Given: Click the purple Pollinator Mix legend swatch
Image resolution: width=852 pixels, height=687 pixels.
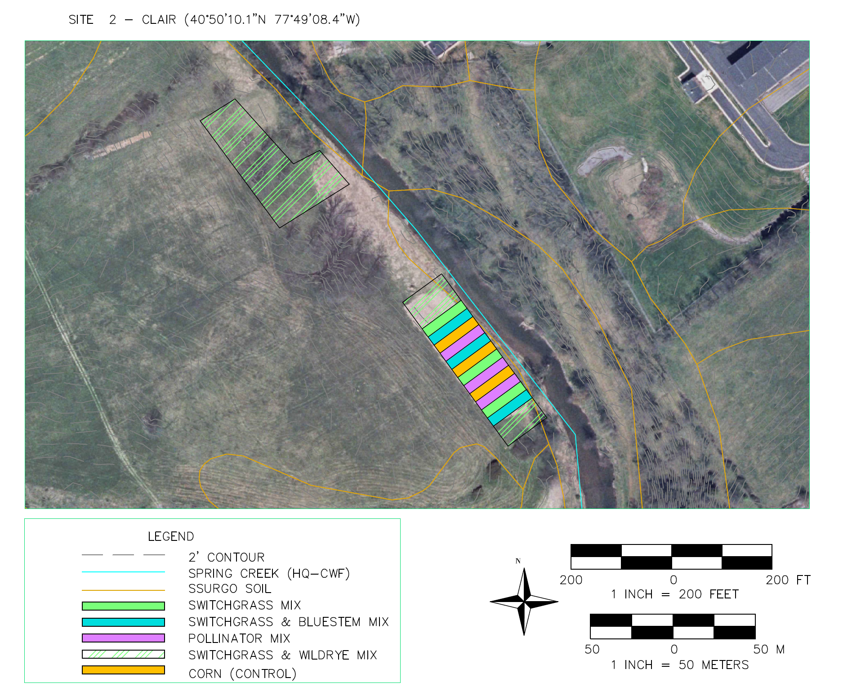Looking at the screenshot, I should (x=123, y=638).
